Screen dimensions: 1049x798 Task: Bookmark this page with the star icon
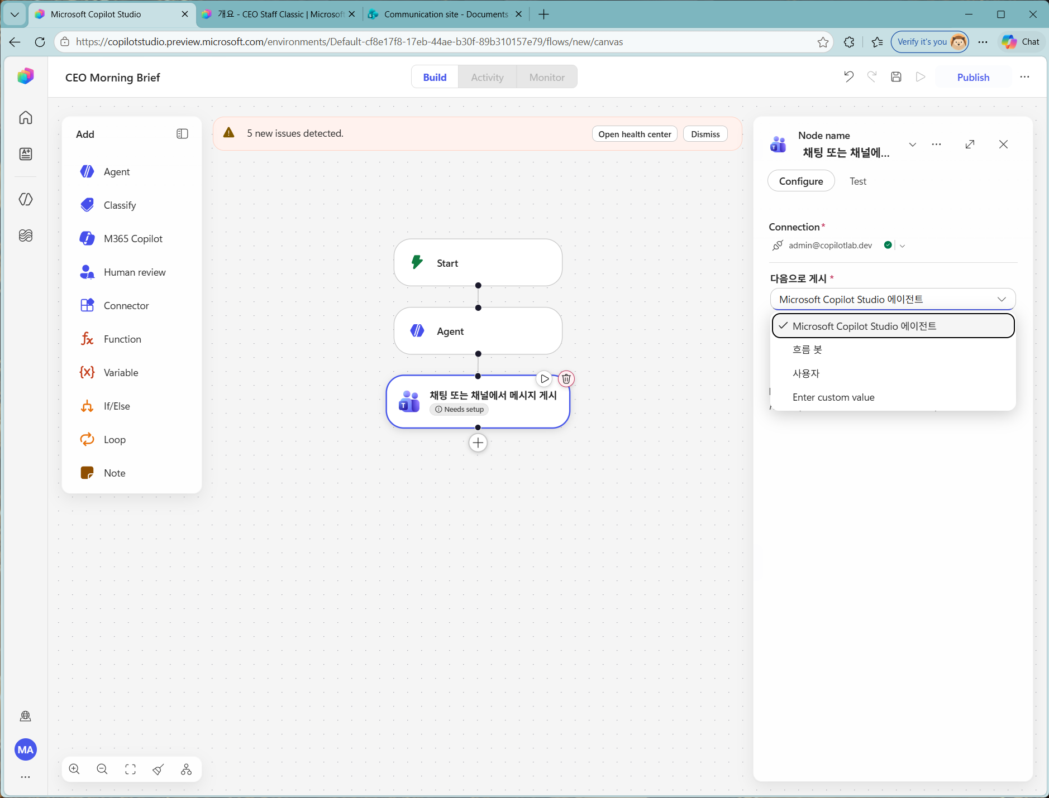click(823, 42)
